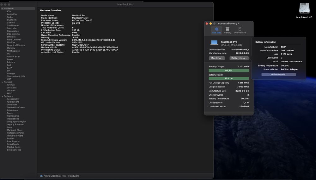Select Parallel SCSI in the sidebar
Image resolution: width=316 pixels, height=180 pixels.
[13, 57]
